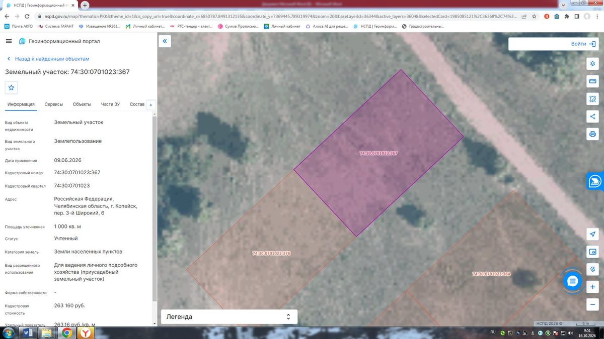Image resolution: width=604 pixels, height=339 pixels.
Task: Click the address bar URL field
Action: click(277, 16)
